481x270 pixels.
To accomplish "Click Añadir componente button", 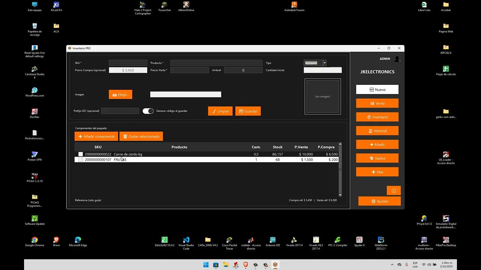I will (96, 136).
